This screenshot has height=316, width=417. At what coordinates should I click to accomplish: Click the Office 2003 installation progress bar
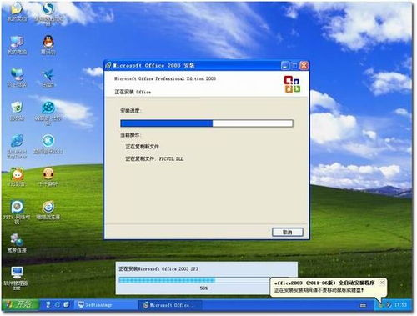pos(207,123)
